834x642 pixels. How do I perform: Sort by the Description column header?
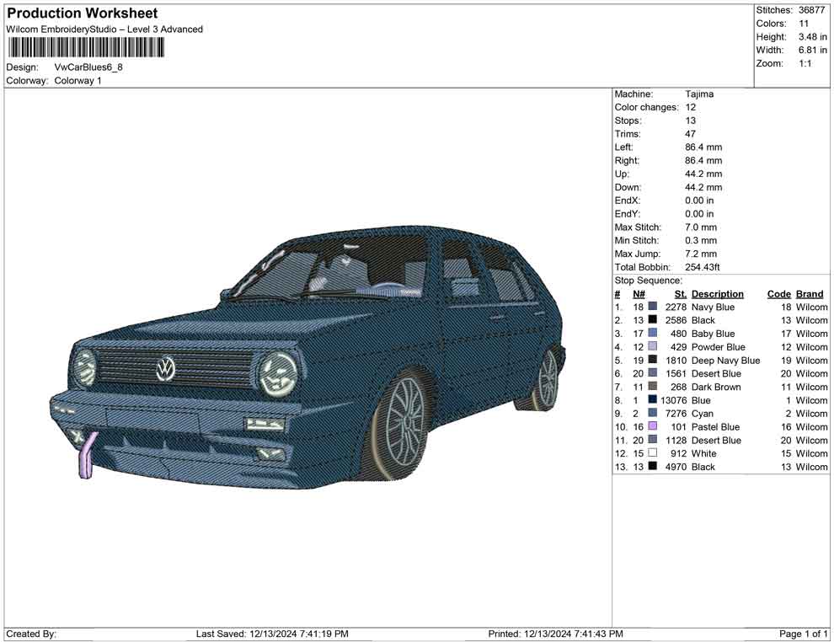(718, 293)
